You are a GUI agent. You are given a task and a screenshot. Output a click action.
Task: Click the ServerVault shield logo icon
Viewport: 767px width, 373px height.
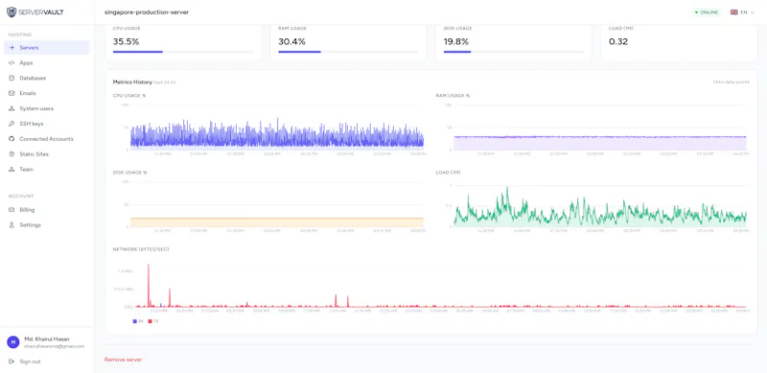[12, 12]
